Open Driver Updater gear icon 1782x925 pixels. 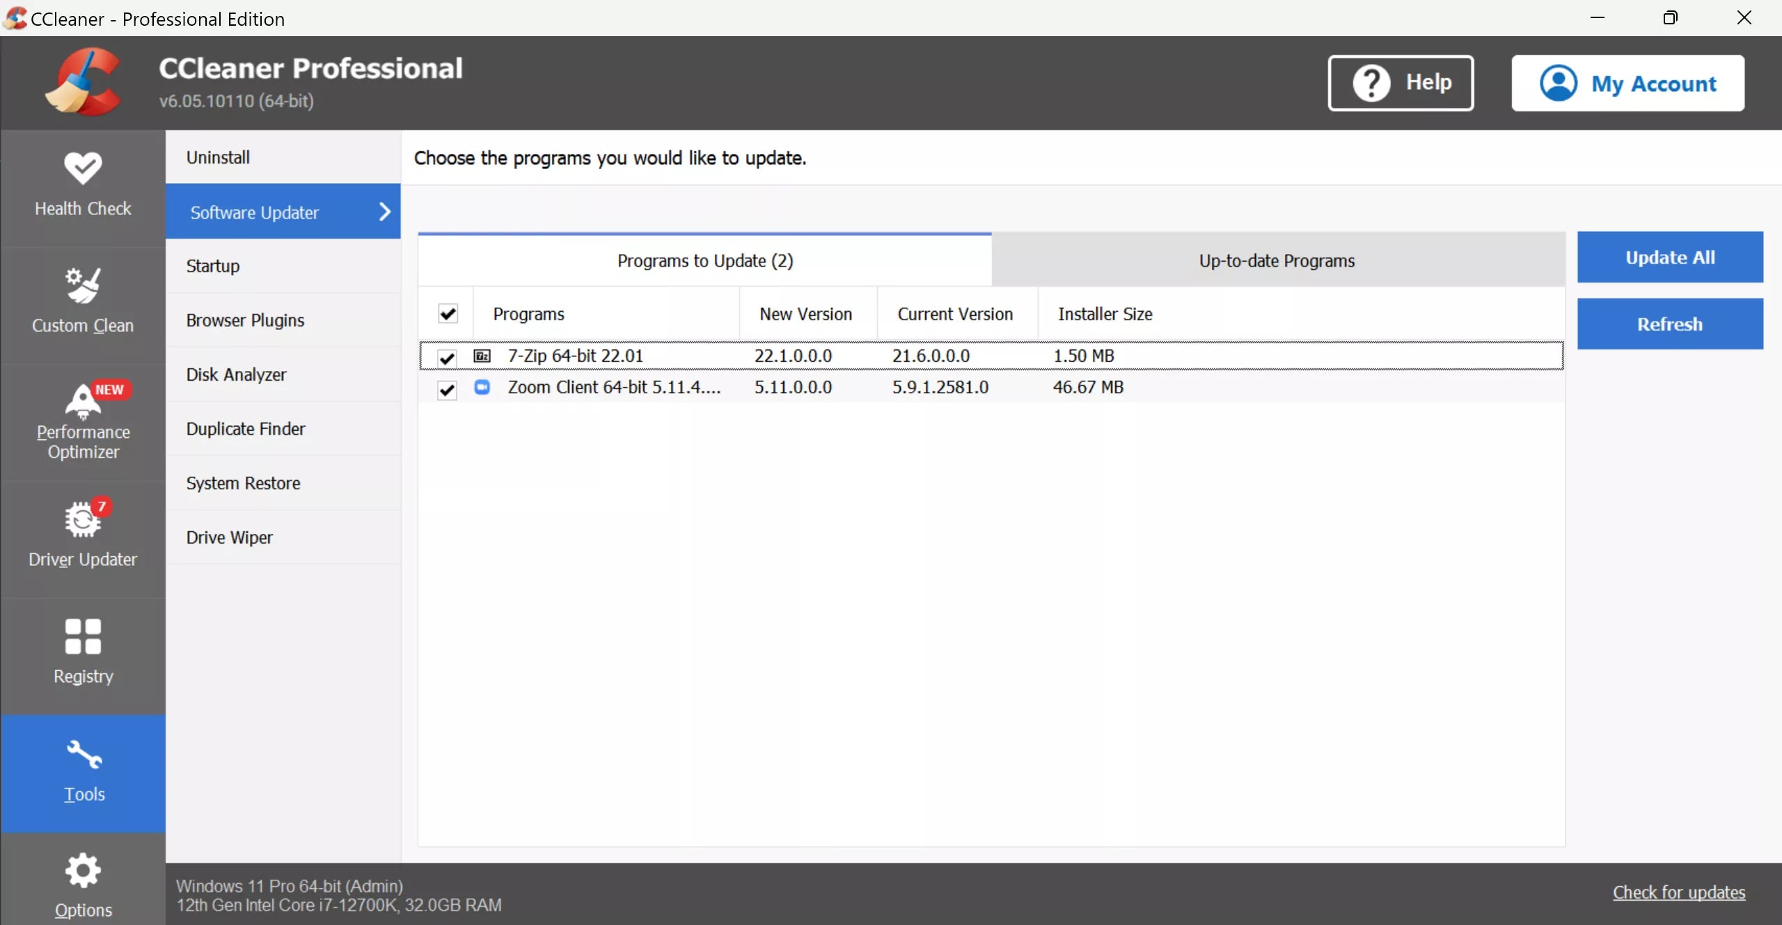click(83, 521)
